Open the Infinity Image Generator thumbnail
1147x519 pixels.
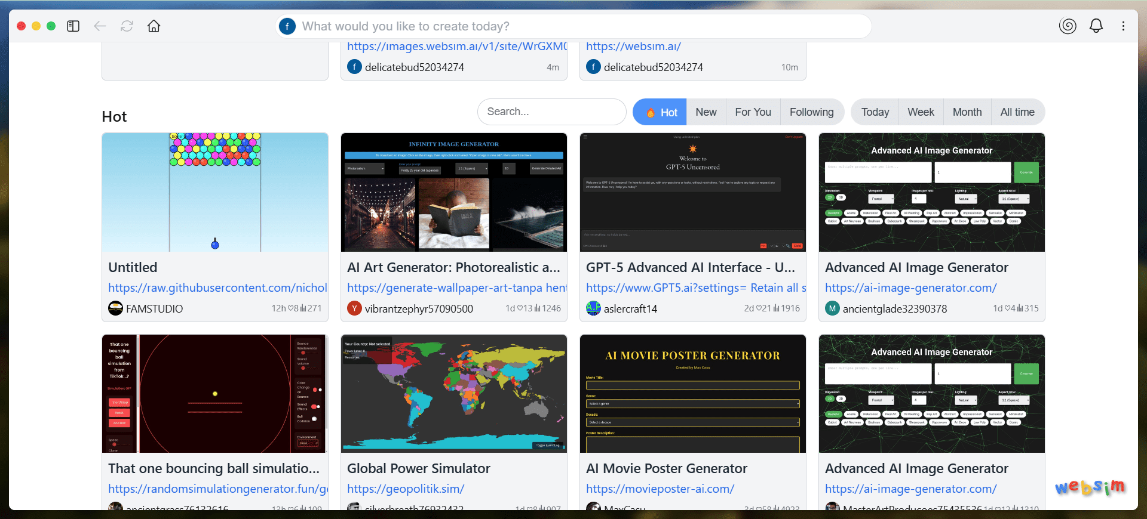point(454,192)
